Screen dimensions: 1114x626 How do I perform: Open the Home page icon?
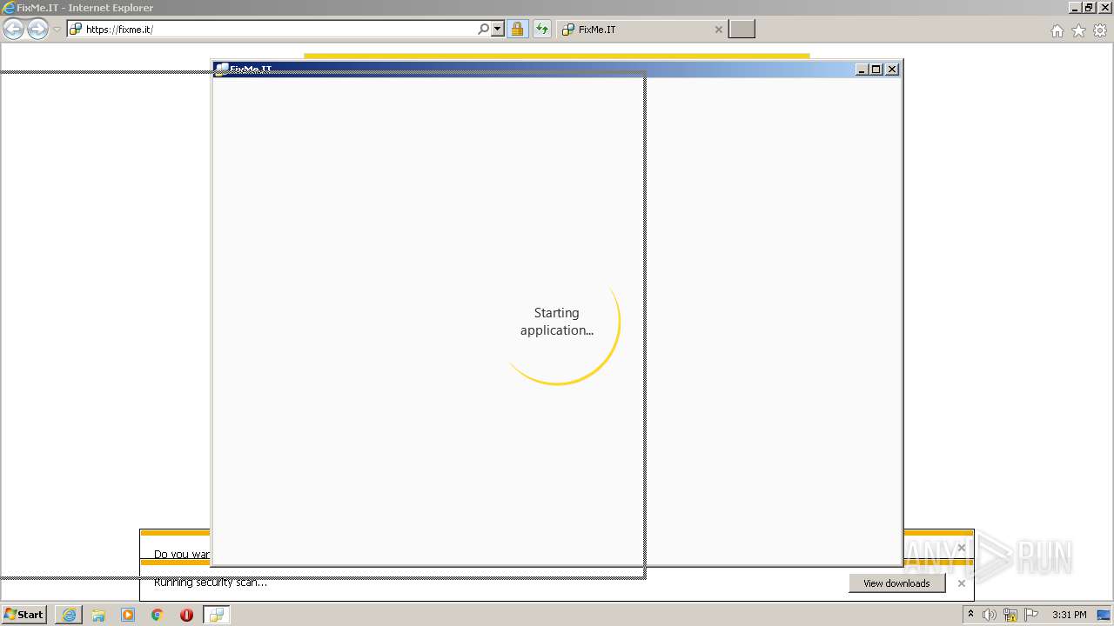[x=1057, y=30]
